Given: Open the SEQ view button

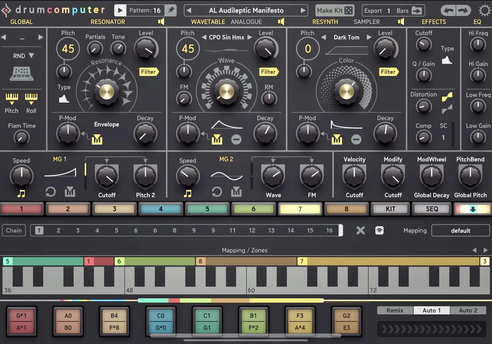Looking at the screenshot, I should click(x=431, y=209).
